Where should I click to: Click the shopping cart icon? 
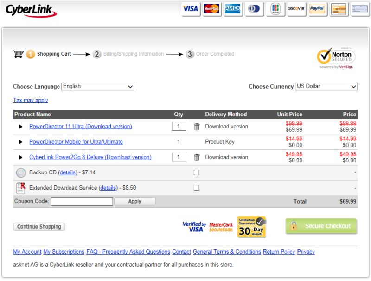19,54
